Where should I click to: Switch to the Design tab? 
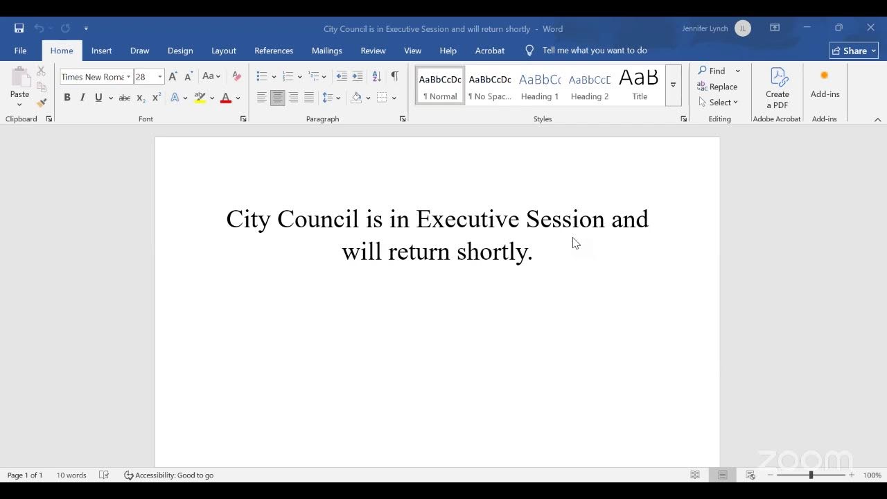[180, 51]
